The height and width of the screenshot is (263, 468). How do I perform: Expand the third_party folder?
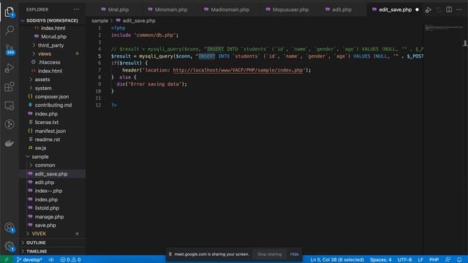pos(50,45)
